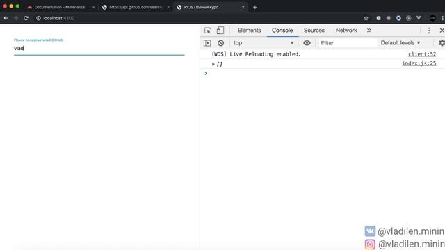Open the Default levels dropdown
445x250 pixels.
pos(400,43)
